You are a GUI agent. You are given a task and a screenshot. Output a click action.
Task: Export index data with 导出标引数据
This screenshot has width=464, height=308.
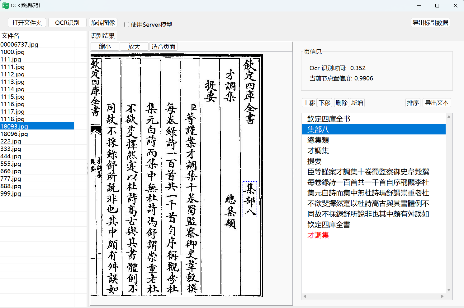point(430,22)
